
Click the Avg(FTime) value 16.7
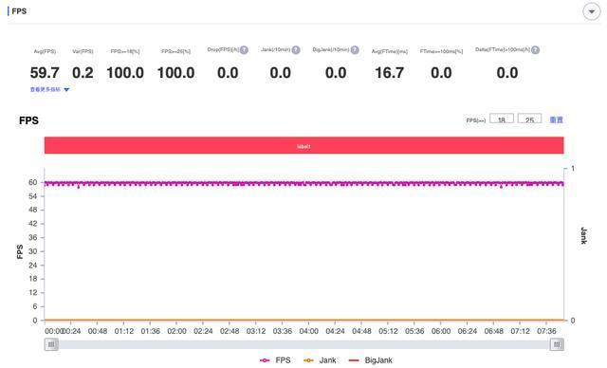point(390,73)
